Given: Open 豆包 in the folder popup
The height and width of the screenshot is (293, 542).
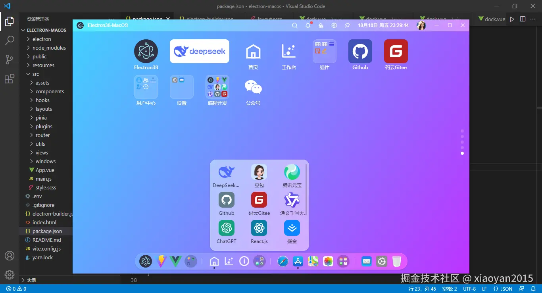Looking at the screenshot, I should tap(259, 172).
